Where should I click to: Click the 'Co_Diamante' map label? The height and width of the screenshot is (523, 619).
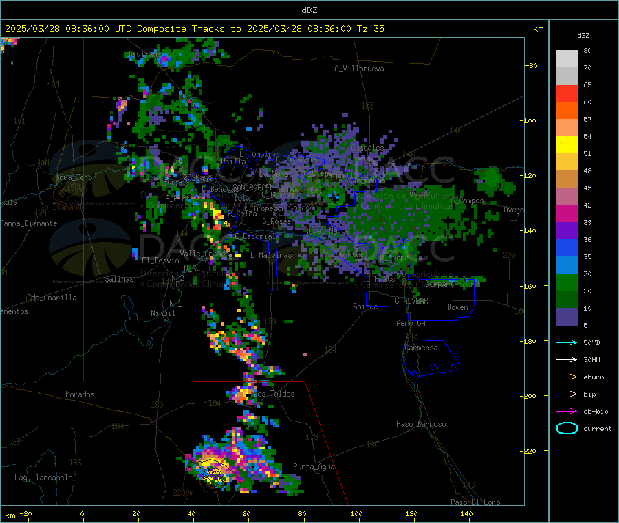pyautogui.click(x=63, y=207)
